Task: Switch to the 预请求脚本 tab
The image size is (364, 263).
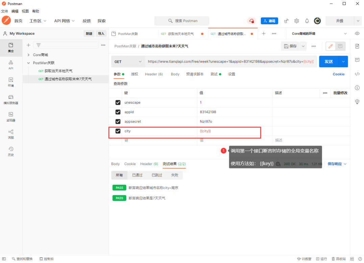Action: coord(195,74)
